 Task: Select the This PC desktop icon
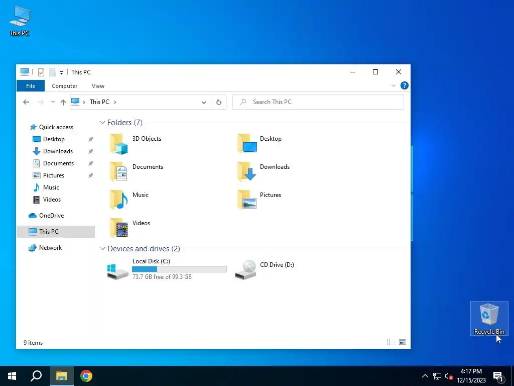coord(20,21)
